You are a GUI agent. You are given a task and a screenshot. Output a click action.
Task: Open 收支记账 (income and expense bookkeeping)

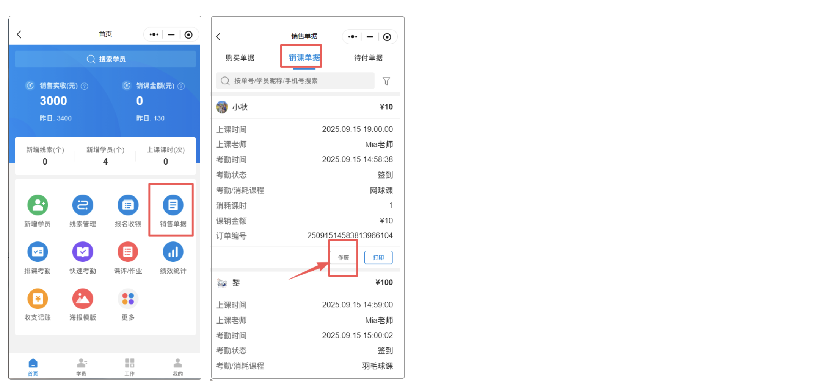(38, 304)
